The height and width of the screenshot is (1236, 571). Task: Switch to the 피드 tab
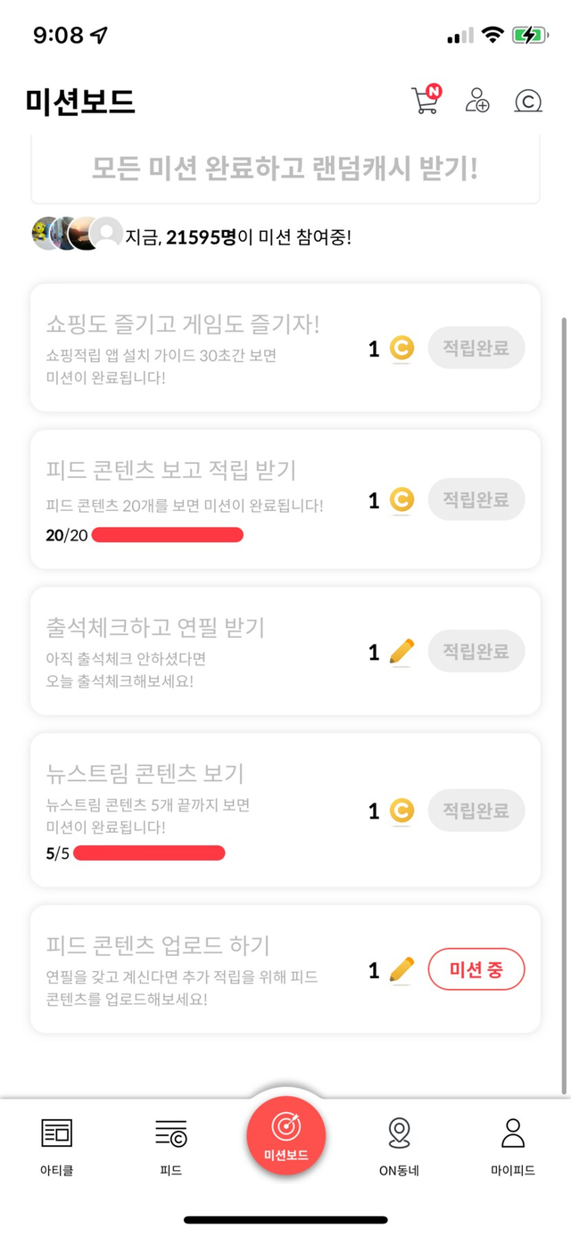click(170, 1146)
